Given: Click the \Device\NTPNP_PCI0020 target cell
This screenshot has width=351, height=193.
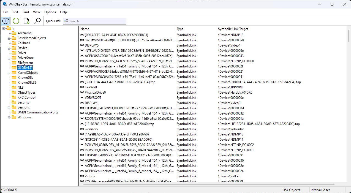Looking at the screenshot, I should tap(236, 61).
